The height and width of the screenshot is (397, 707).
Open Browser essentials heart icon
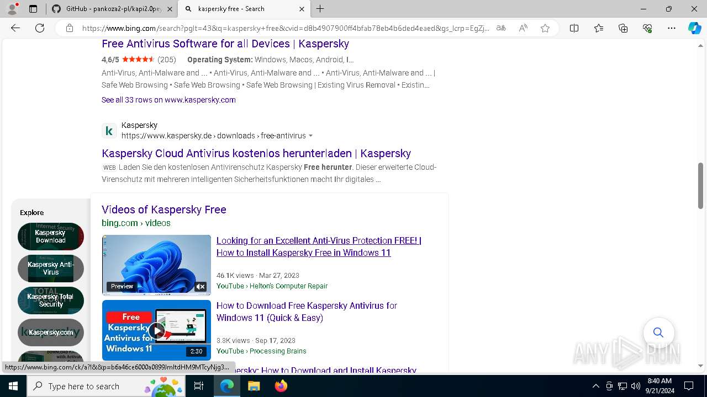tap(647, 28)
